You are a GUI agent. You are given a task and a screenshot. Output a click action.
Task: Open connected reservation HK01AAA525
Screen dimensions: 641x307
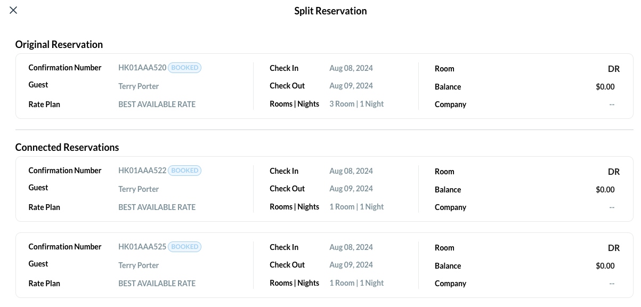tap(142, 247)
